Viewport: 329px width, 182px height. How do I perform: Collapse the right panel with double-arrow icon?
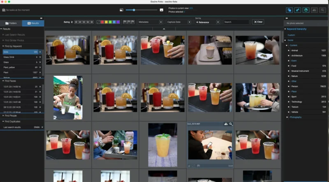[287, 18]
